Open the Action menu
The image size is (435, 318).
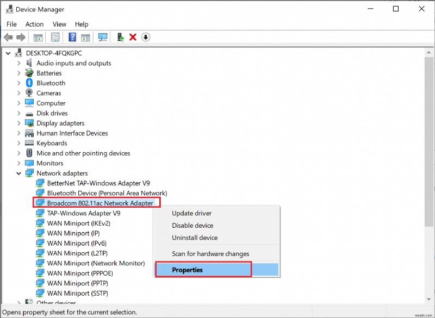point(34,24)
